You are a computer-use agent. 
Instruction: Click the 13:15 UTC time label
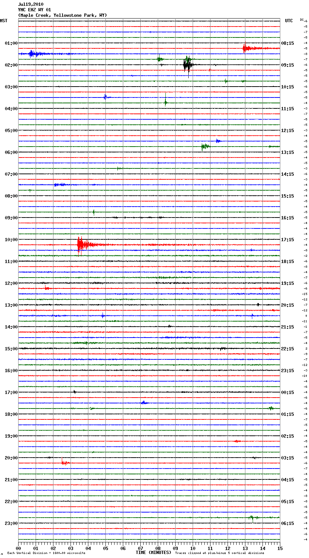pos(288,152)
